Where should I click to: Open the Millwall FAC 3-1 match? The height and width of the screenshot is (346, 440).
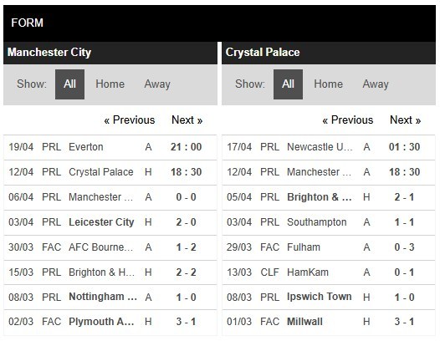pyautogui.click(x=329, y=322)
